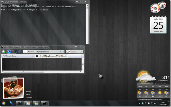Maximize the cmd.exe window

[x=80, y=1]
